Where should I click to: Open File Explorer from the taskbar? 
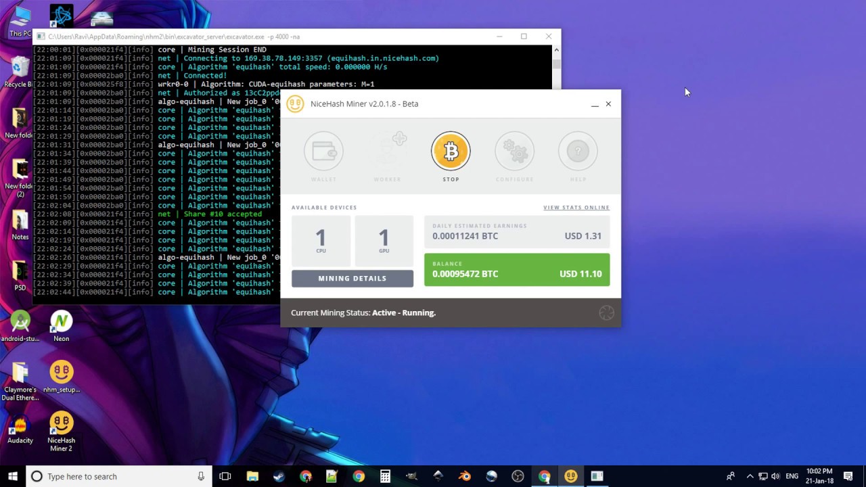coord(252,476)
